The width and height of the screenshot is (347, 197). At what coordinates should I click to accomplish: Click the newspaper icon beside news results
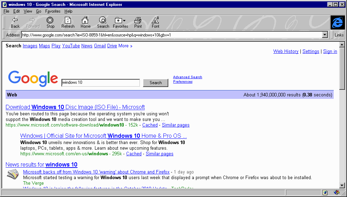tap(13, 174)
